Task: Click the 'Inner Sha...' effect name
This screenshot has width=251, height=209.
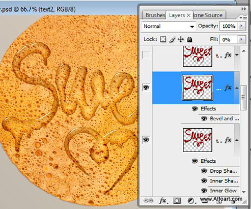Action: [224, 181]
